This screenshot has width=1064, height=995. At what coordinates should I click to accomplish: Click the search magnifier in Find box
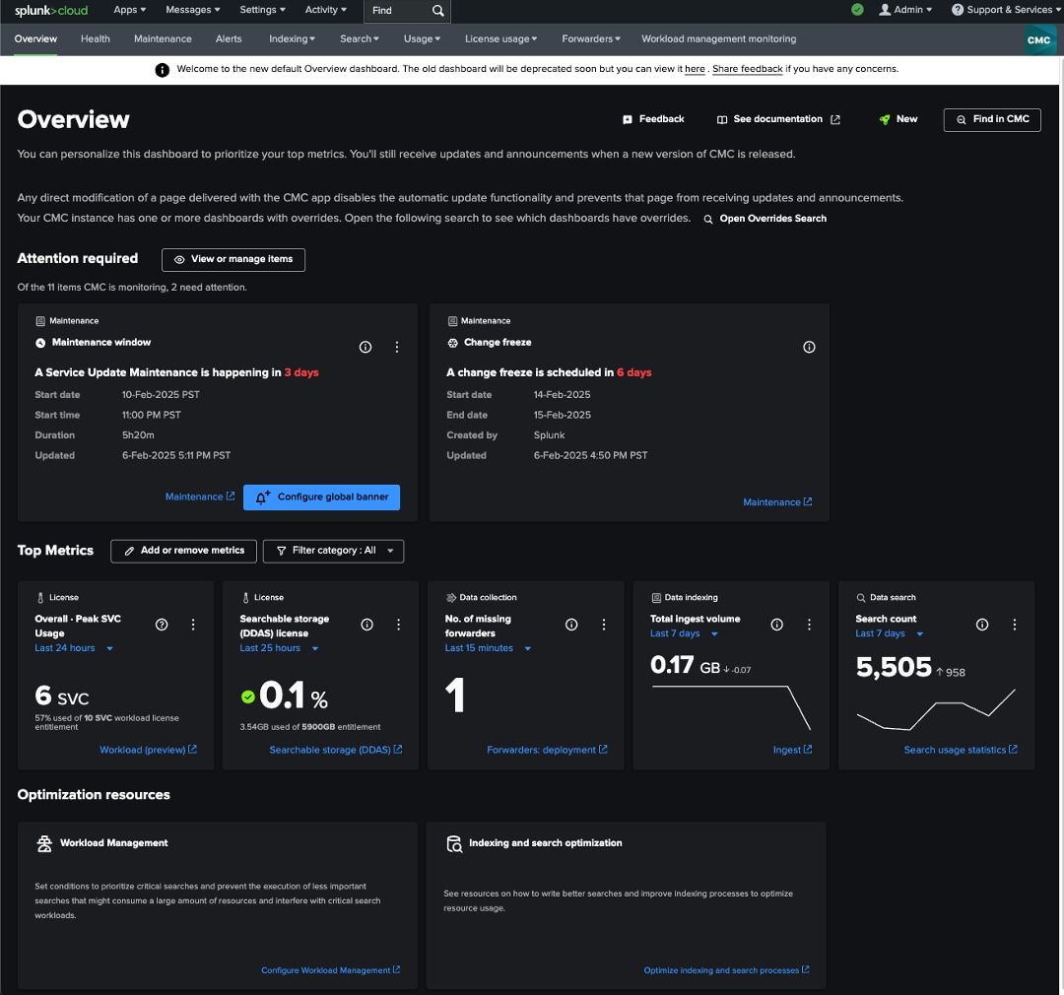[x=438, y=11]
